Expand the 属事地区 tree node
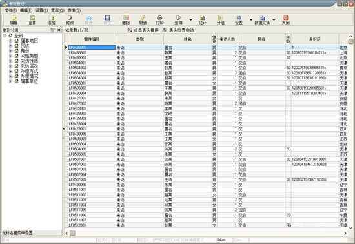 click(x=10, y=41)
